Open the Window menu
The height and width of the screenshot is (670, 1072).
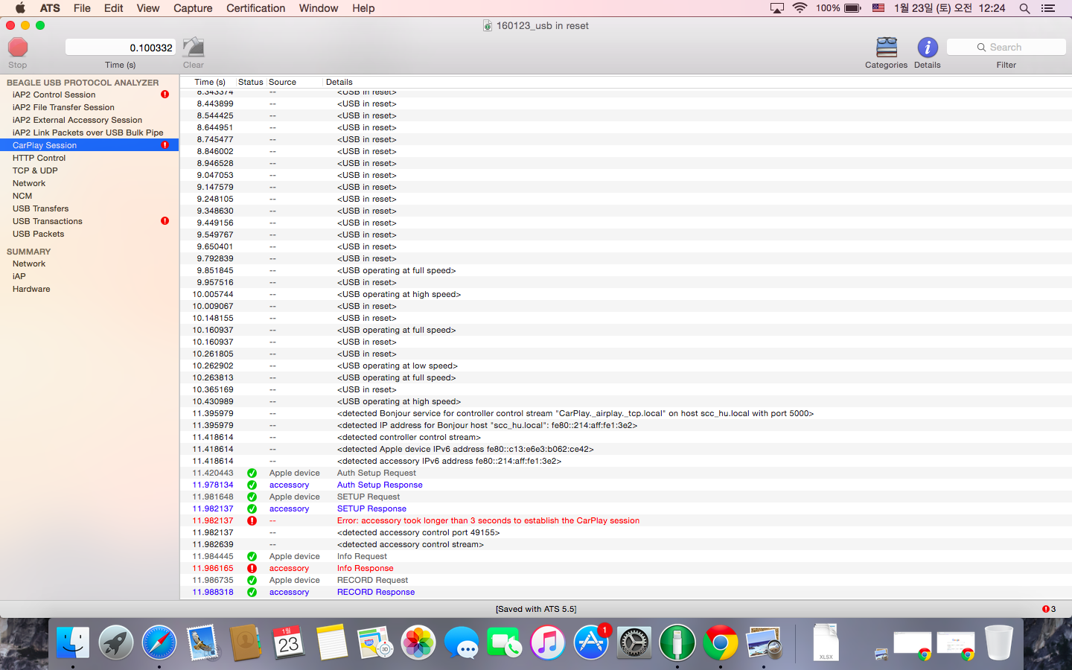tap(319, 8)
